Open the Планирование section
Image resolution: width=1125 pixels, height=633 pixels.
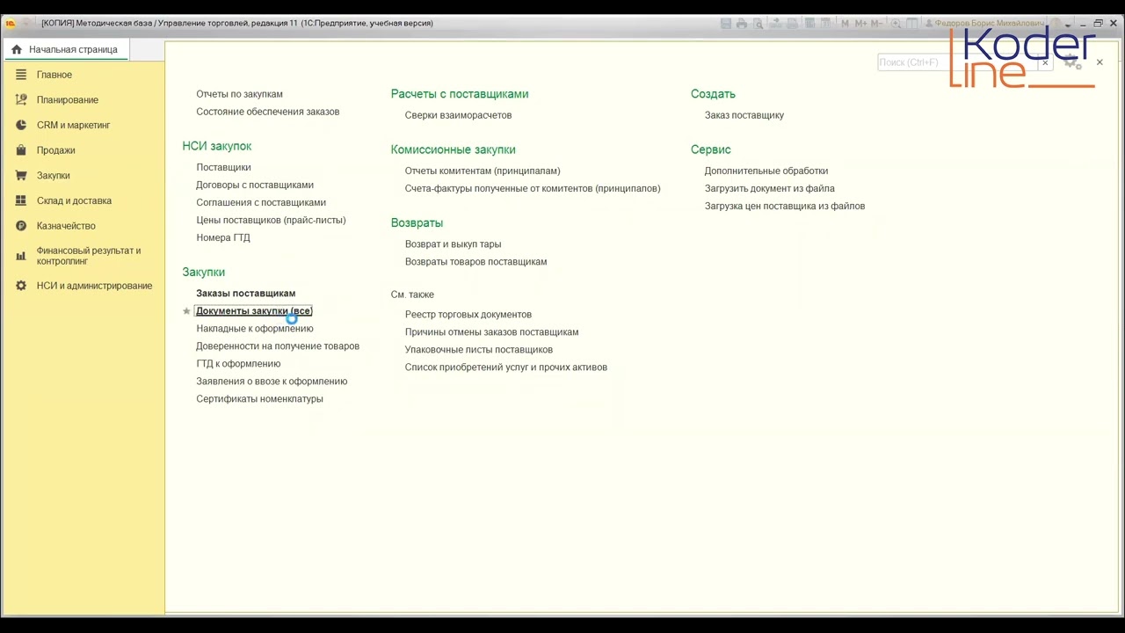pyautogui.click(x=67, y=100)
